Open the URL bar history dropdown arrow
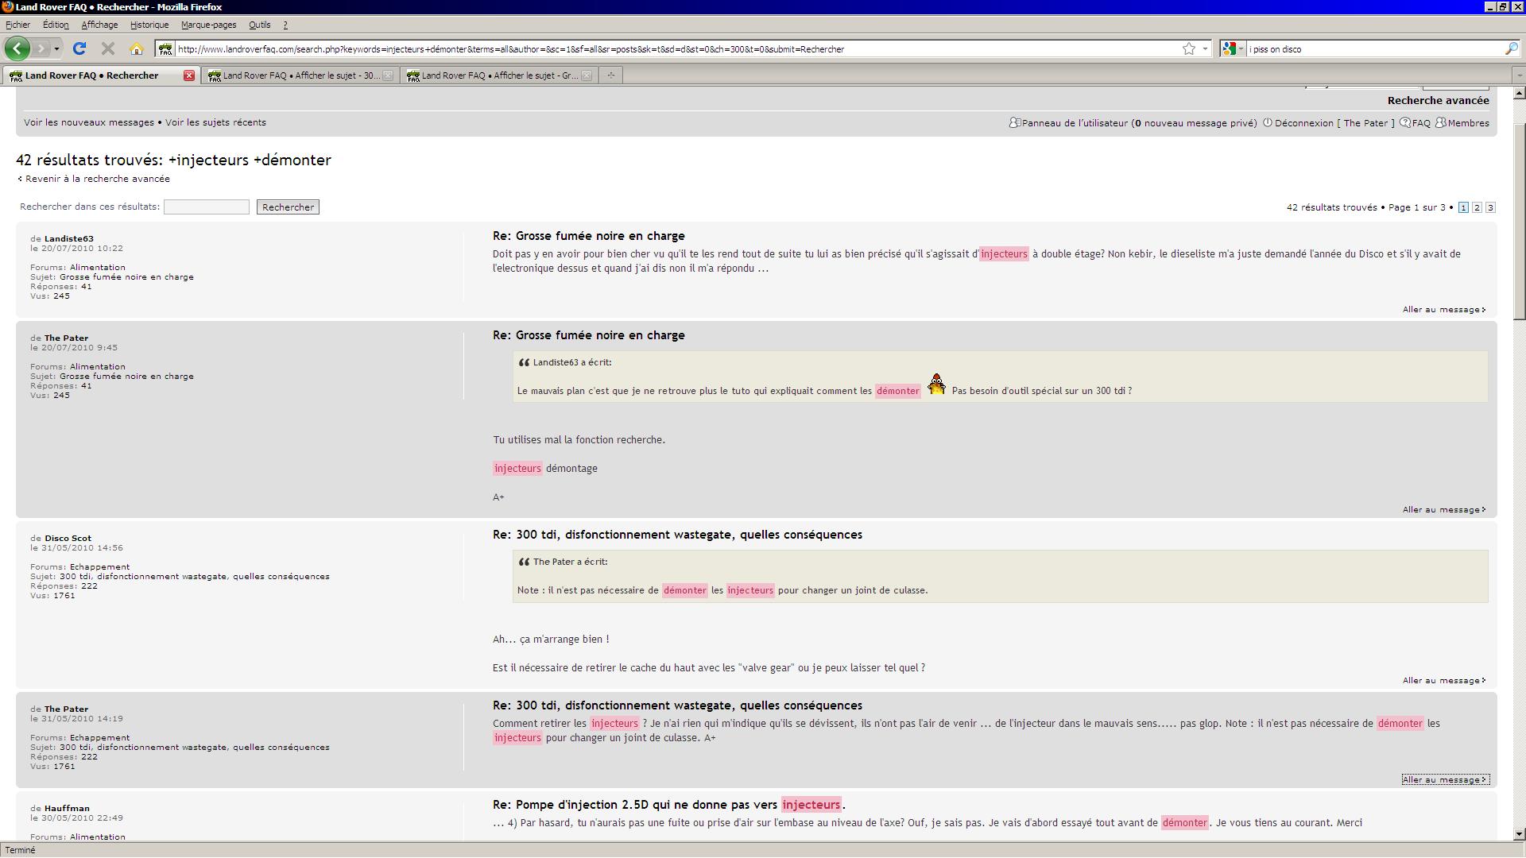The width and height of the screenshot is (1526, 858). [x=1205, y=49]
